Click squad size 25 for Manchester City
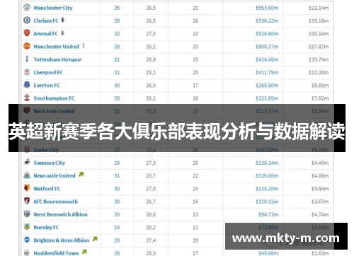Image resolution: width=354 pixels, height=256 pixels. pyautogui.click(x=117, y=8)
